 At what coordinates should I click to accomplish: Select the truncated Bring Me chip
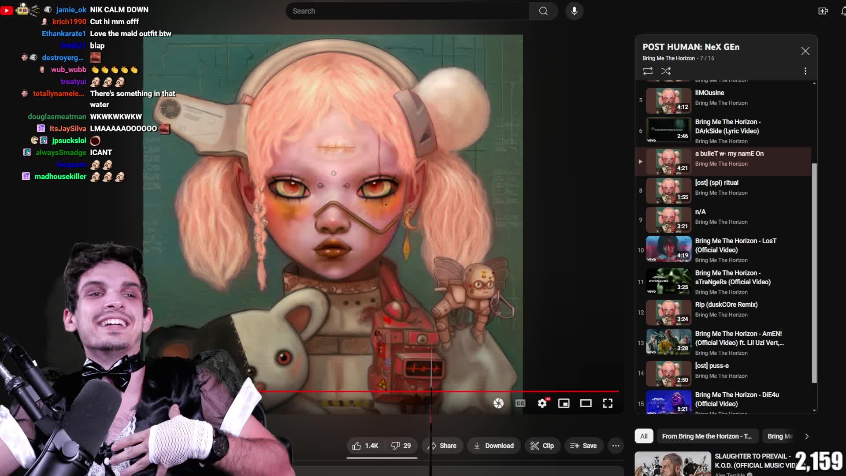(779, 436)
